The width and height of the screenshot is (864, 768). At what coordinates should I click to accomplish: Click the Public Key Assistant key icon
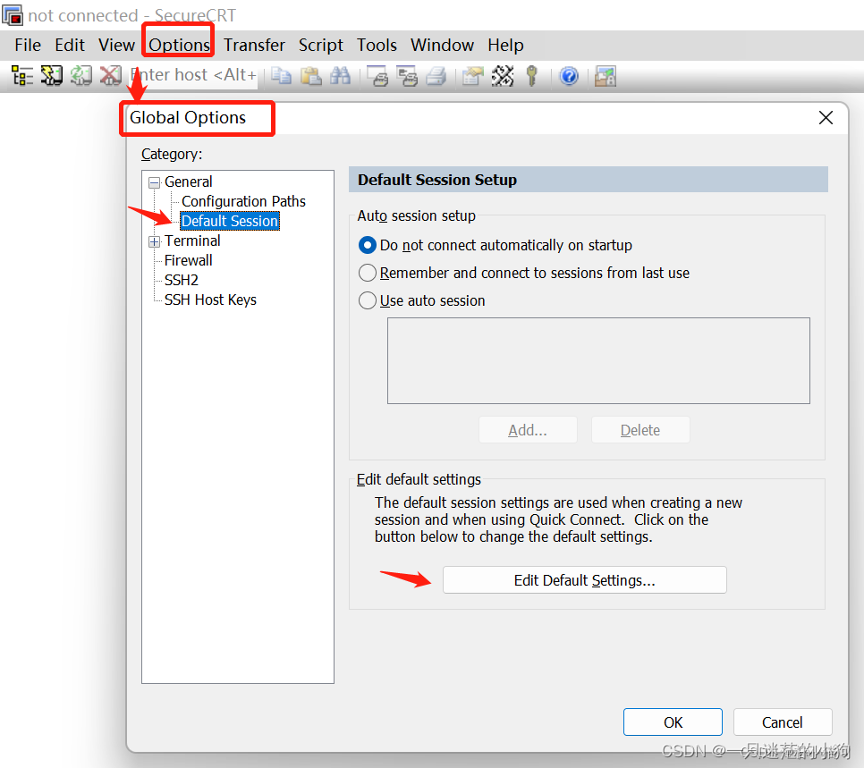532,75
